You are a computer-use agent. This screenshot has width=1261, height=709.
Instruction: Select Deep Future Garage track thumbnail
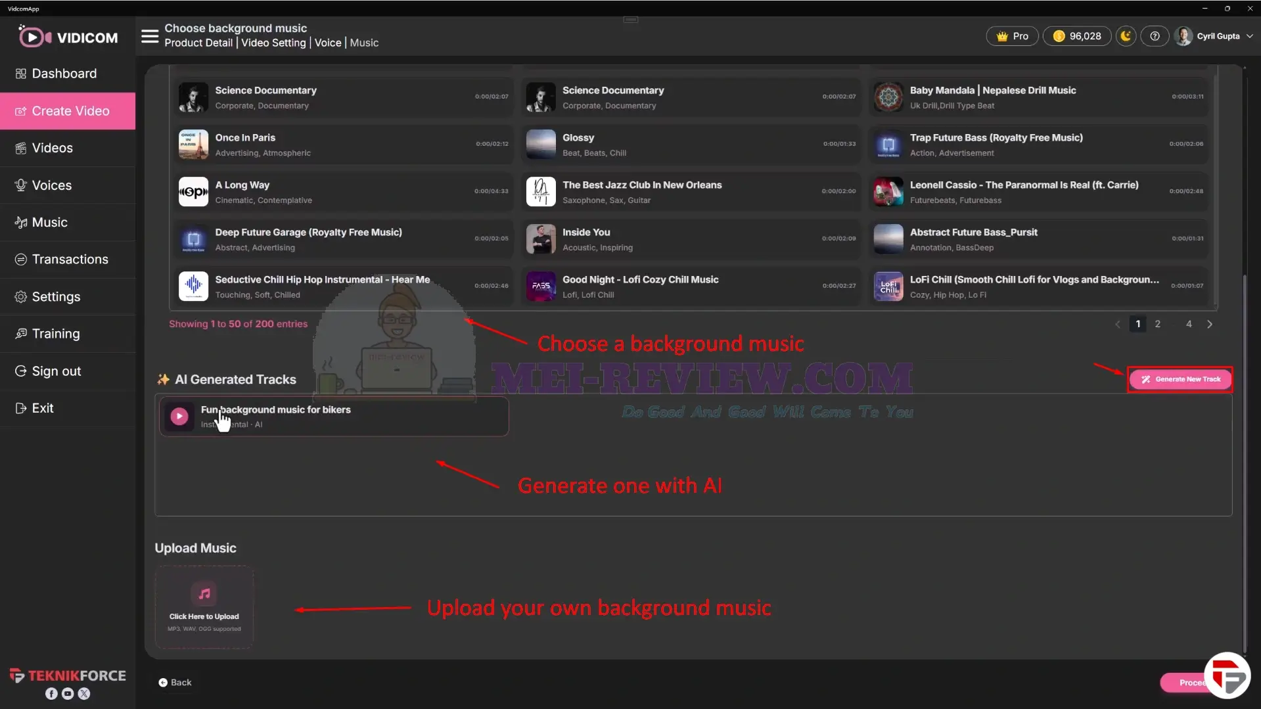pos(193,239)
